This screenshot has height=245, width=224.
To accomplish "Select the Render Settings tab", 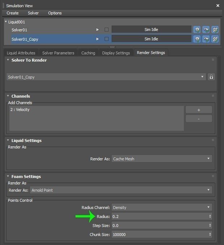I will tap(151, 53).
